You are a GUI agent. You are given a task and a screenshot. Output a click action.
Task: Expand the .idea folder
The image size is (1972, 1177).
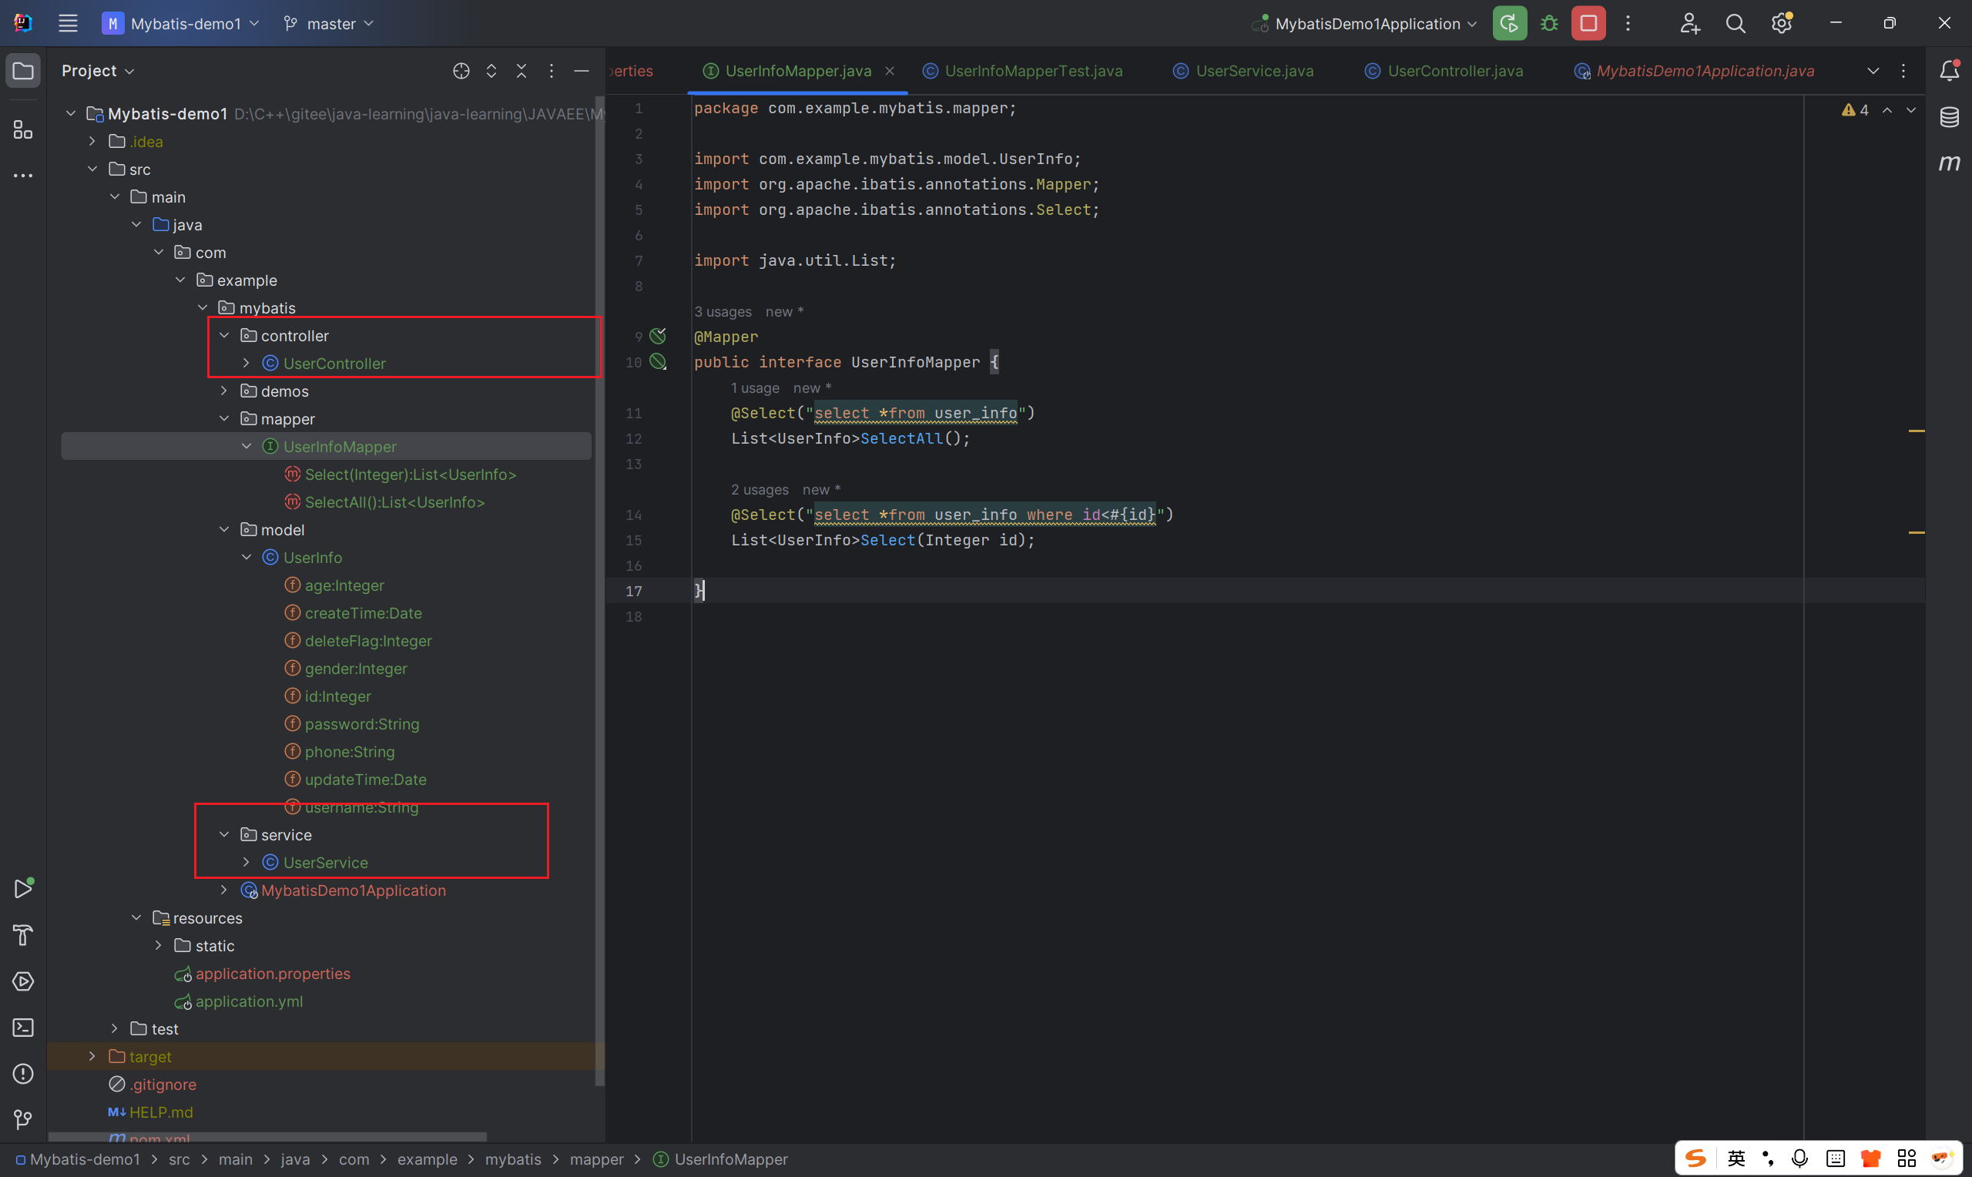point(92,141)
